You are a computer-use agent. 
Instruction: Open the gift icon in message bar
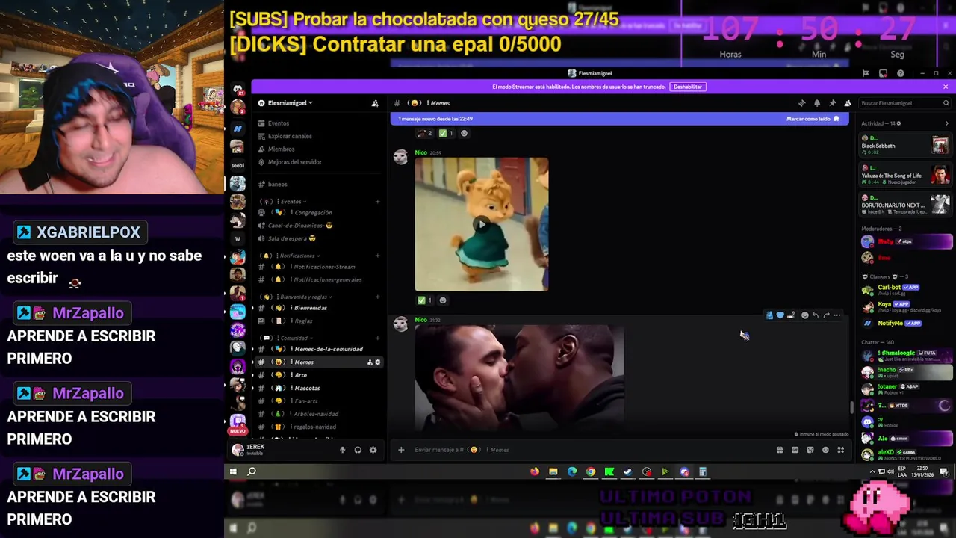pos(780,450)
